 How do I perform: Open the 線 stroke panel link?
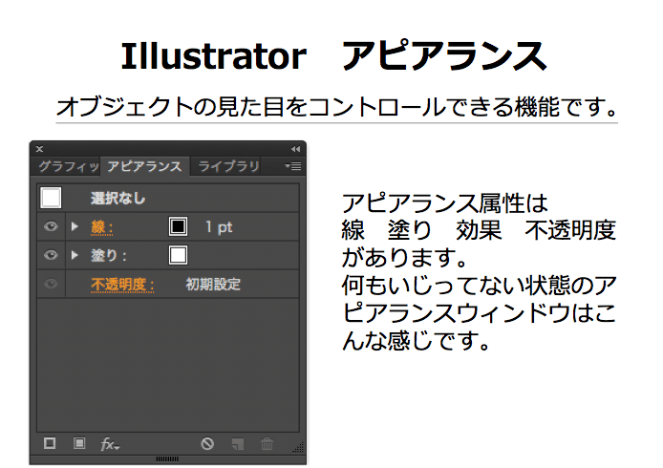[102, 227]
